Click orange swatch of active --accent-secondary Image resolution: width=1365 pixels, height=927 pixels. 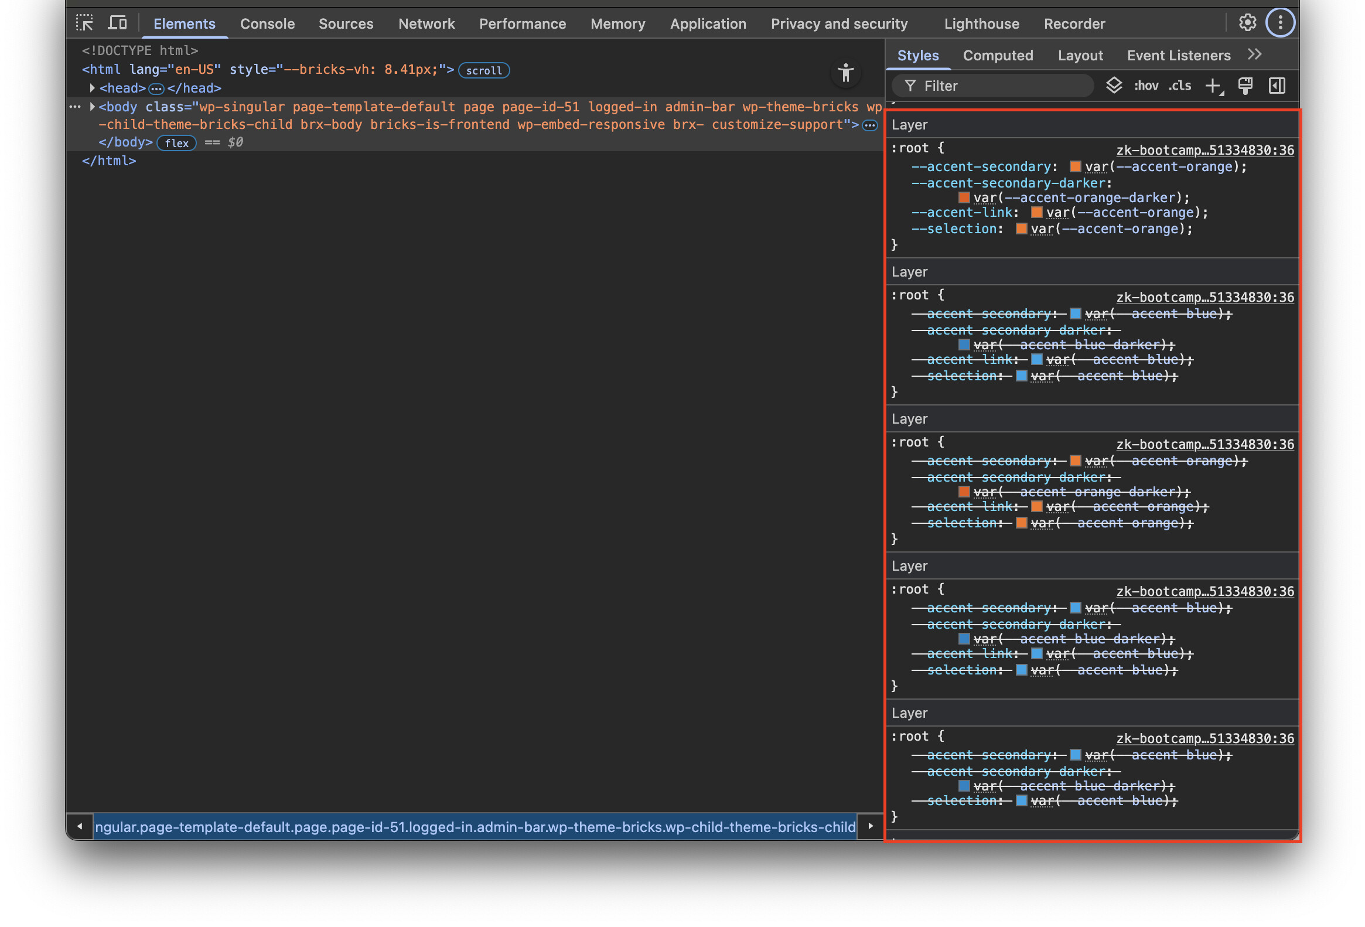coord(1076,167)
